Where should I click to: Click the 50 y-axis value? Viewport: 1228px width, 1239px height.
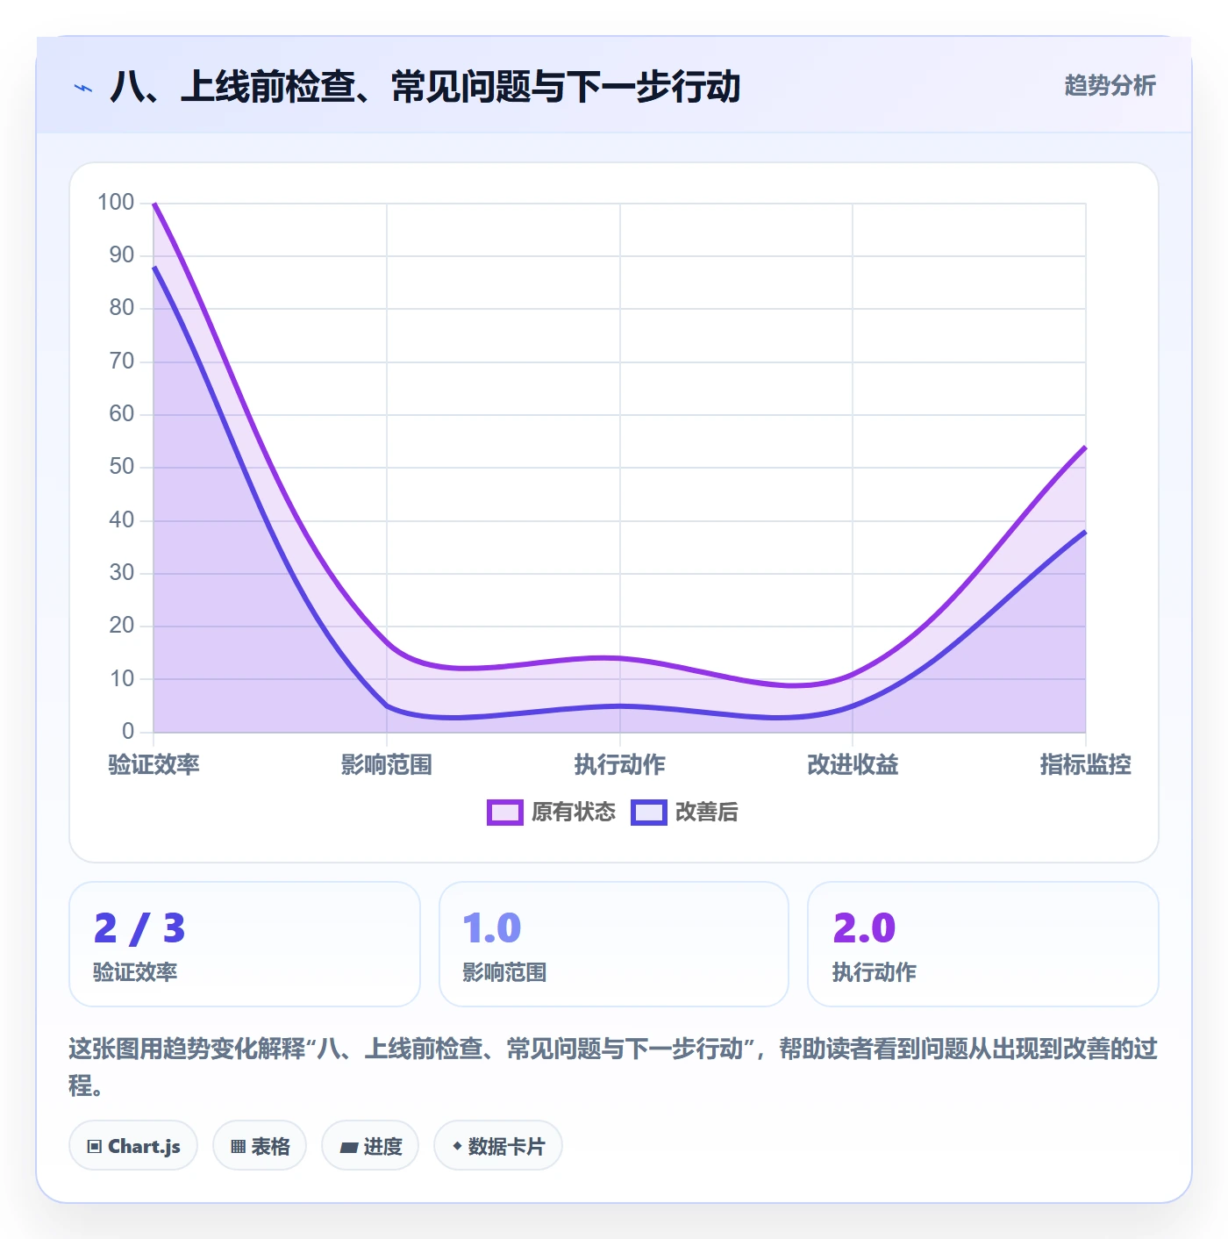(121, 467)
